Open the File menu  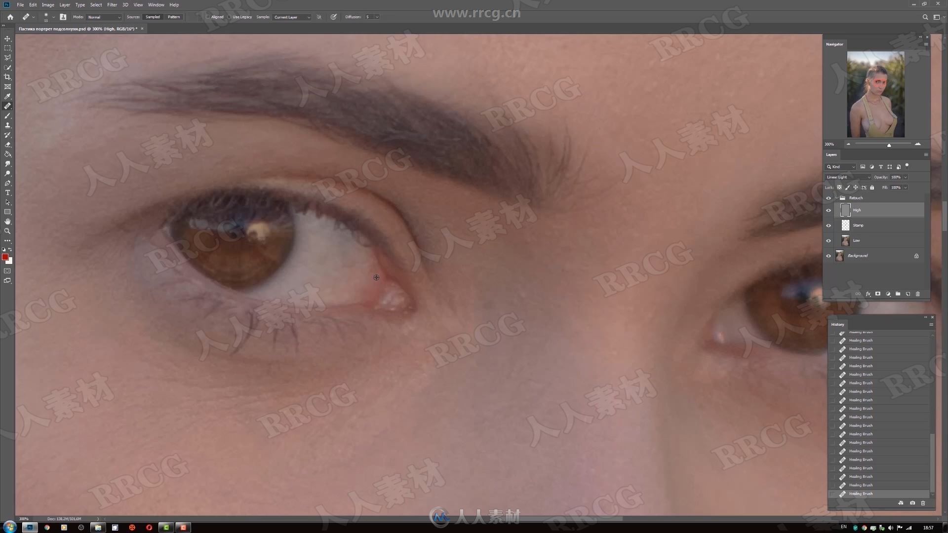(20, 4)
